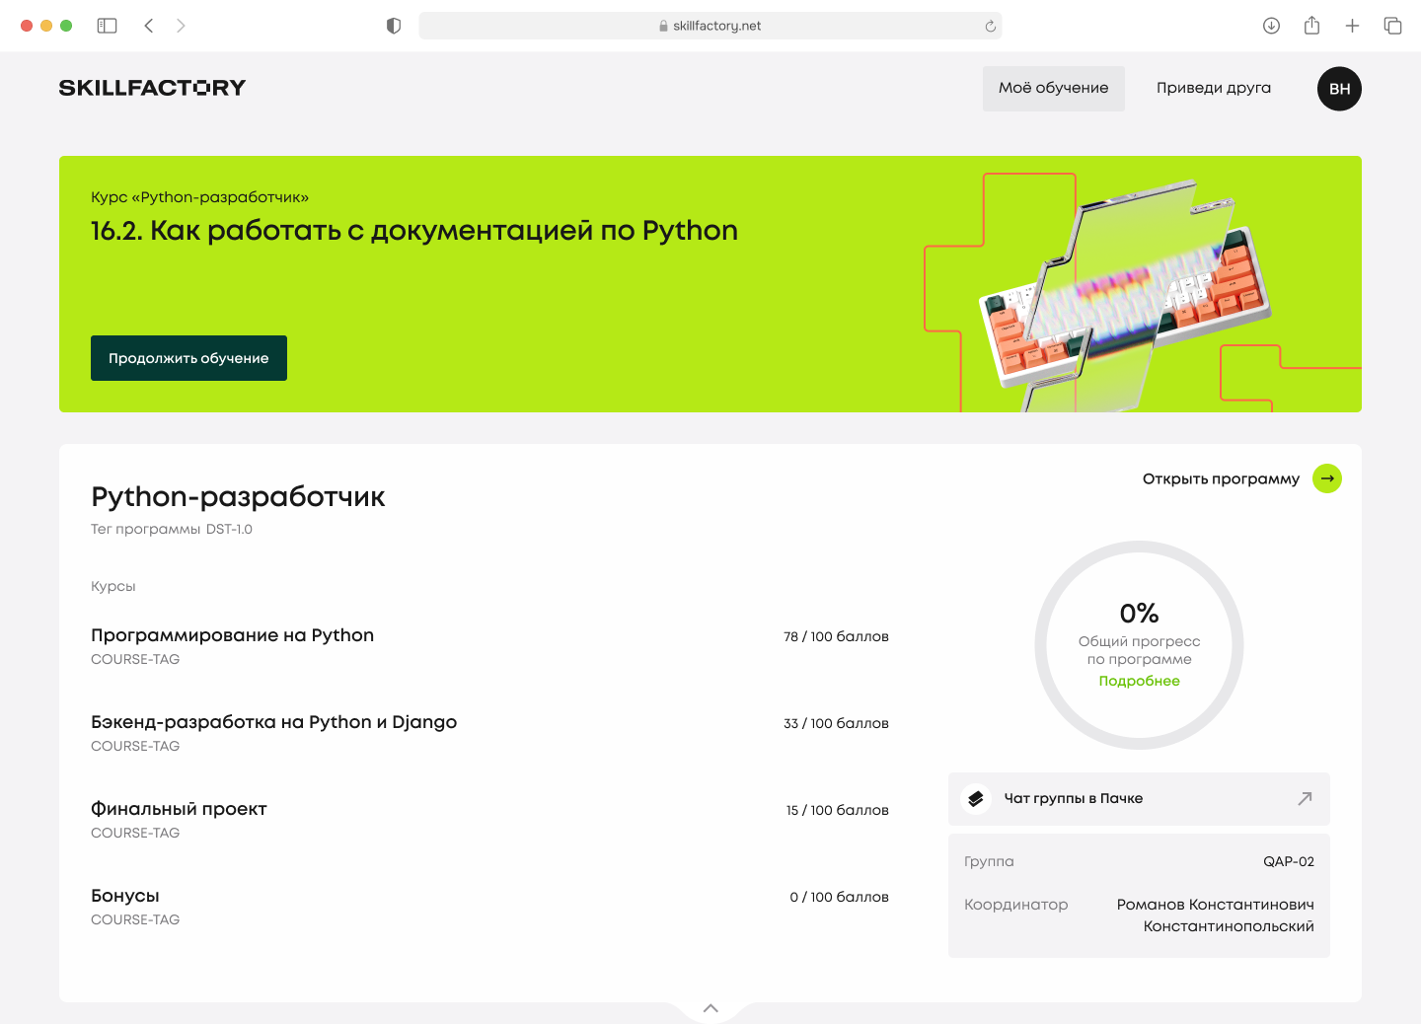Click the skillfactory.net address field
This screenshot has width=1421, height=1024.
[710, 26]
